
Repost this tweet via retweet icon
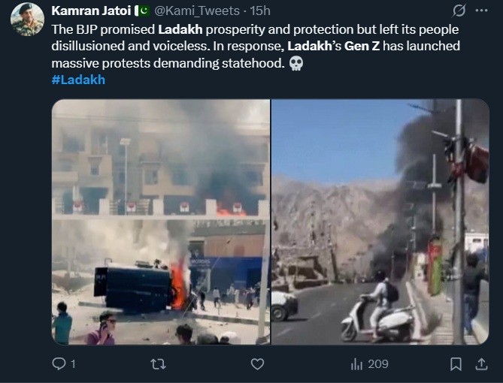(x=158, y=364)
